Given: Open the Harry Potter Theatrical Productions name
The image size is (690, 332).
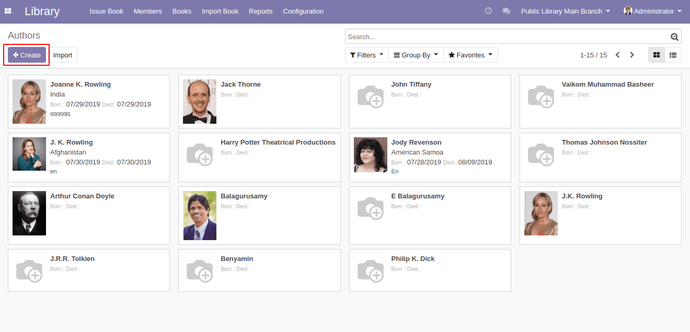Looking at the screenshot, I should (x=278, y=143).
